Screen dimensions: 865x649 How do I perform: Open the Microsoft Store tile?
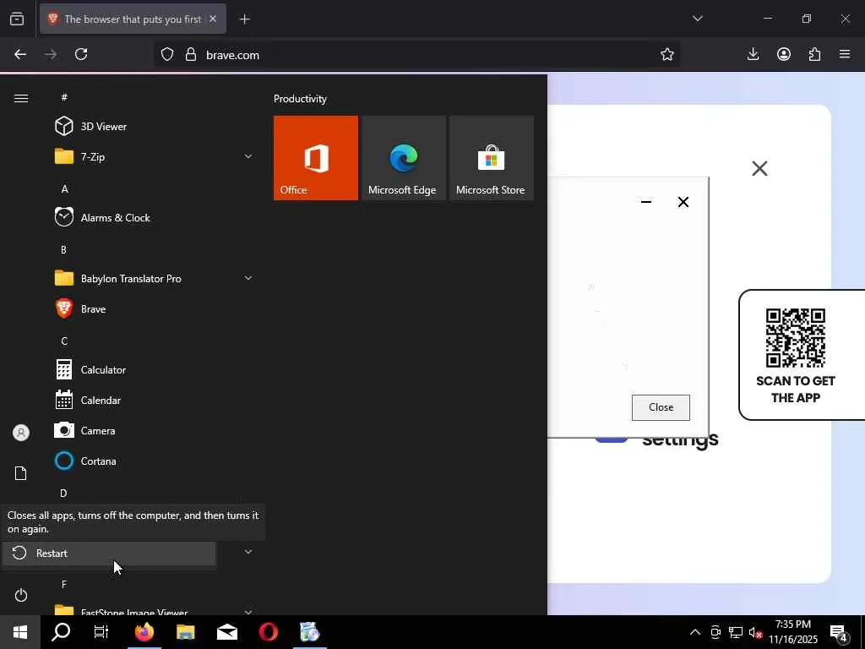pyautogui.click(x=492, y=158)
